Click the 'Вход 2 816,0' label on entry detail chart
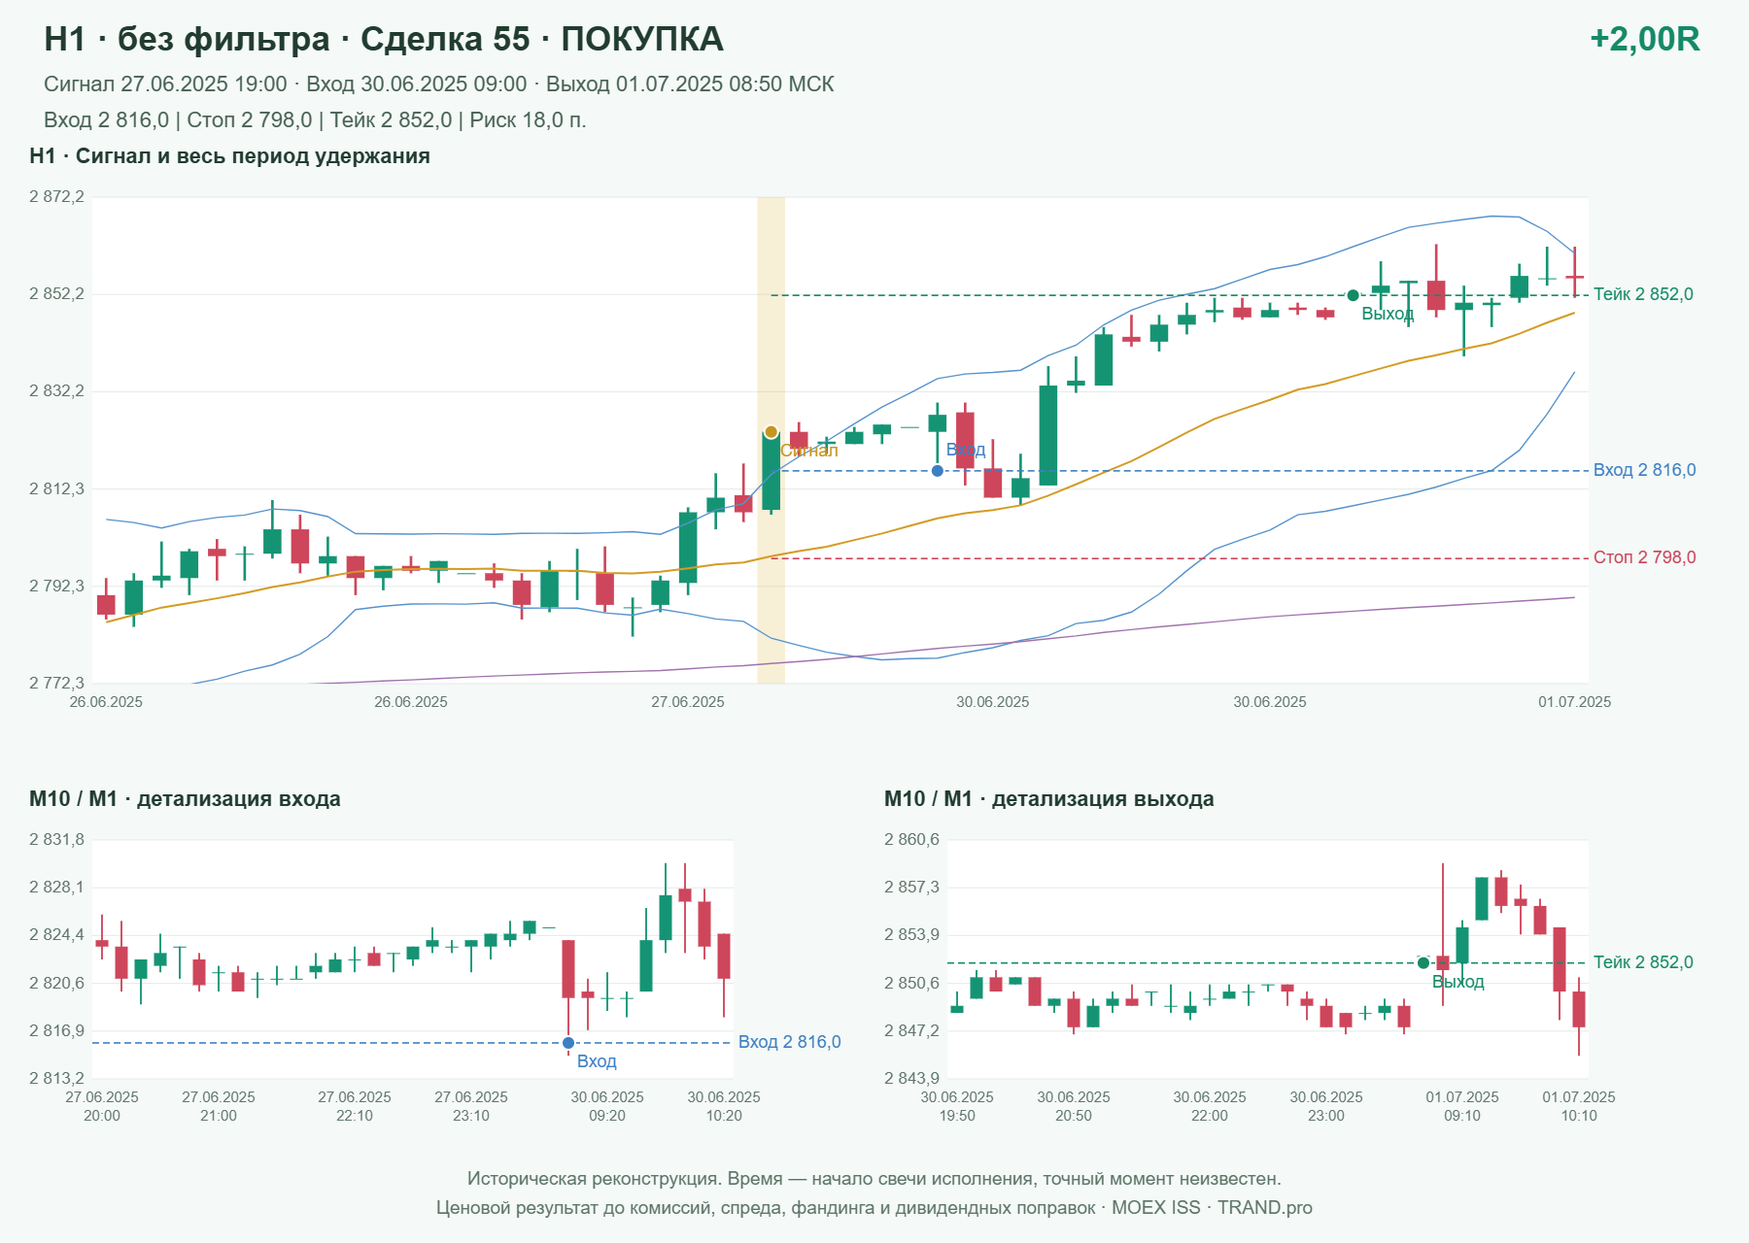 (x=789, y=1042)
